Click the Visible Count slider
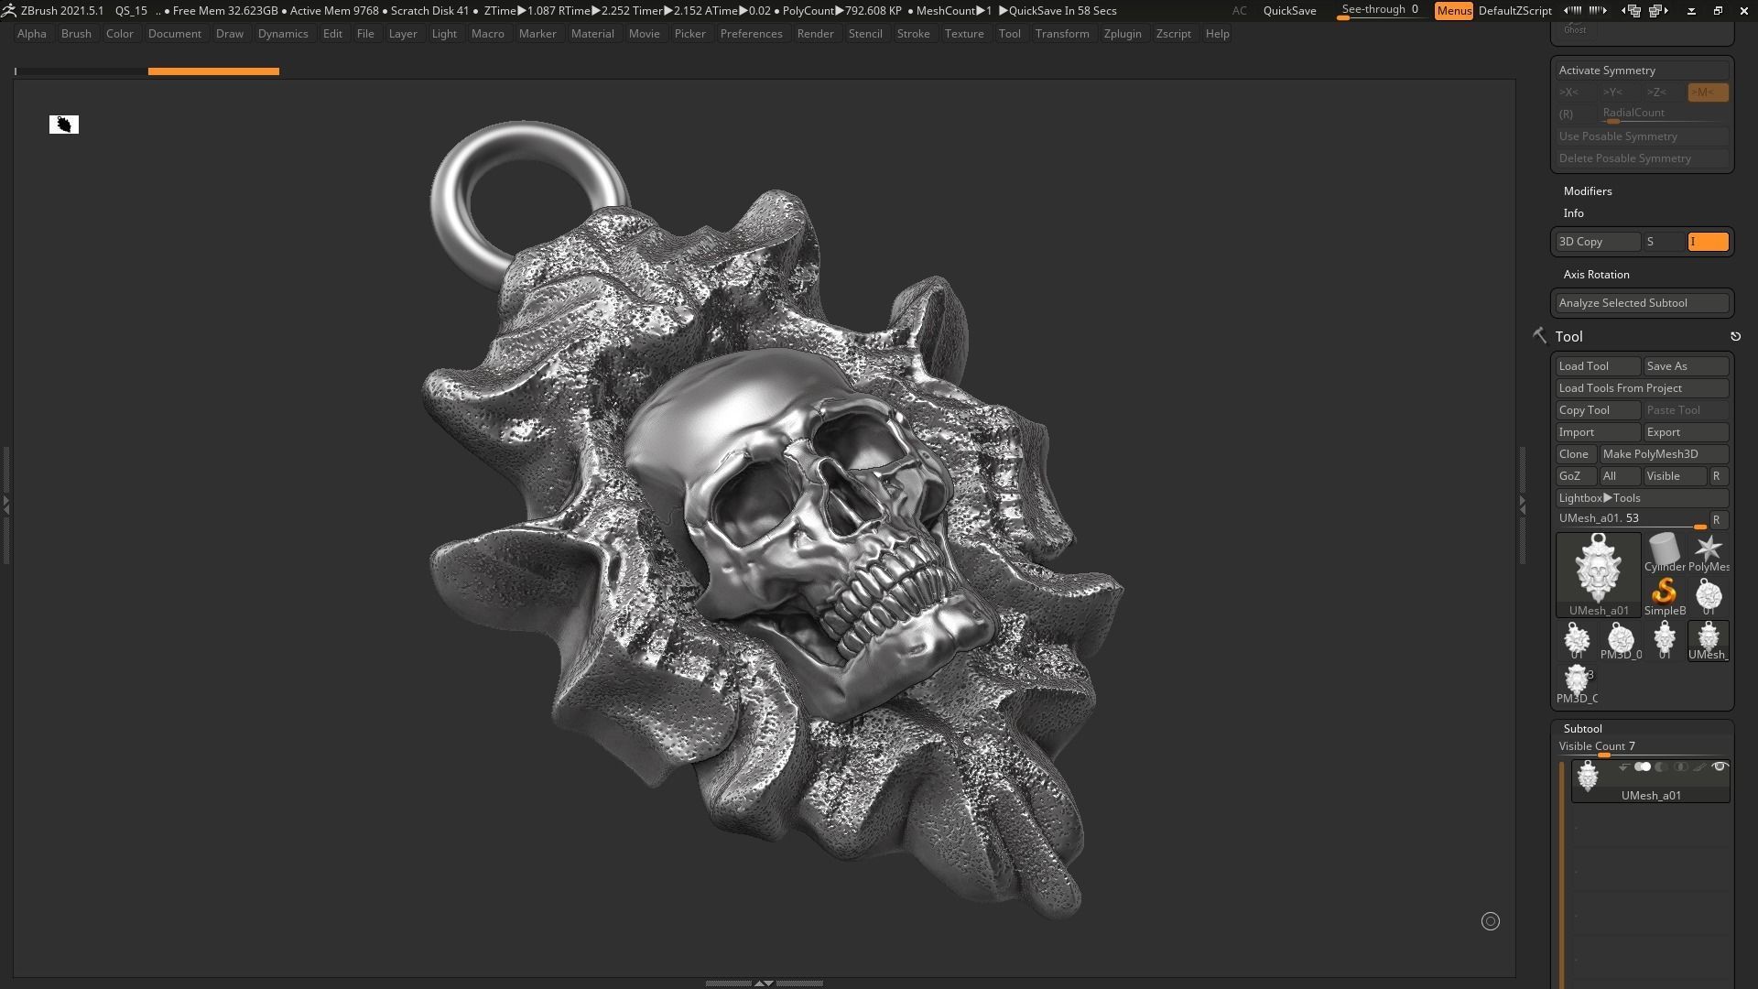This screenshot has height=989, width=1758. (1642, 748)
